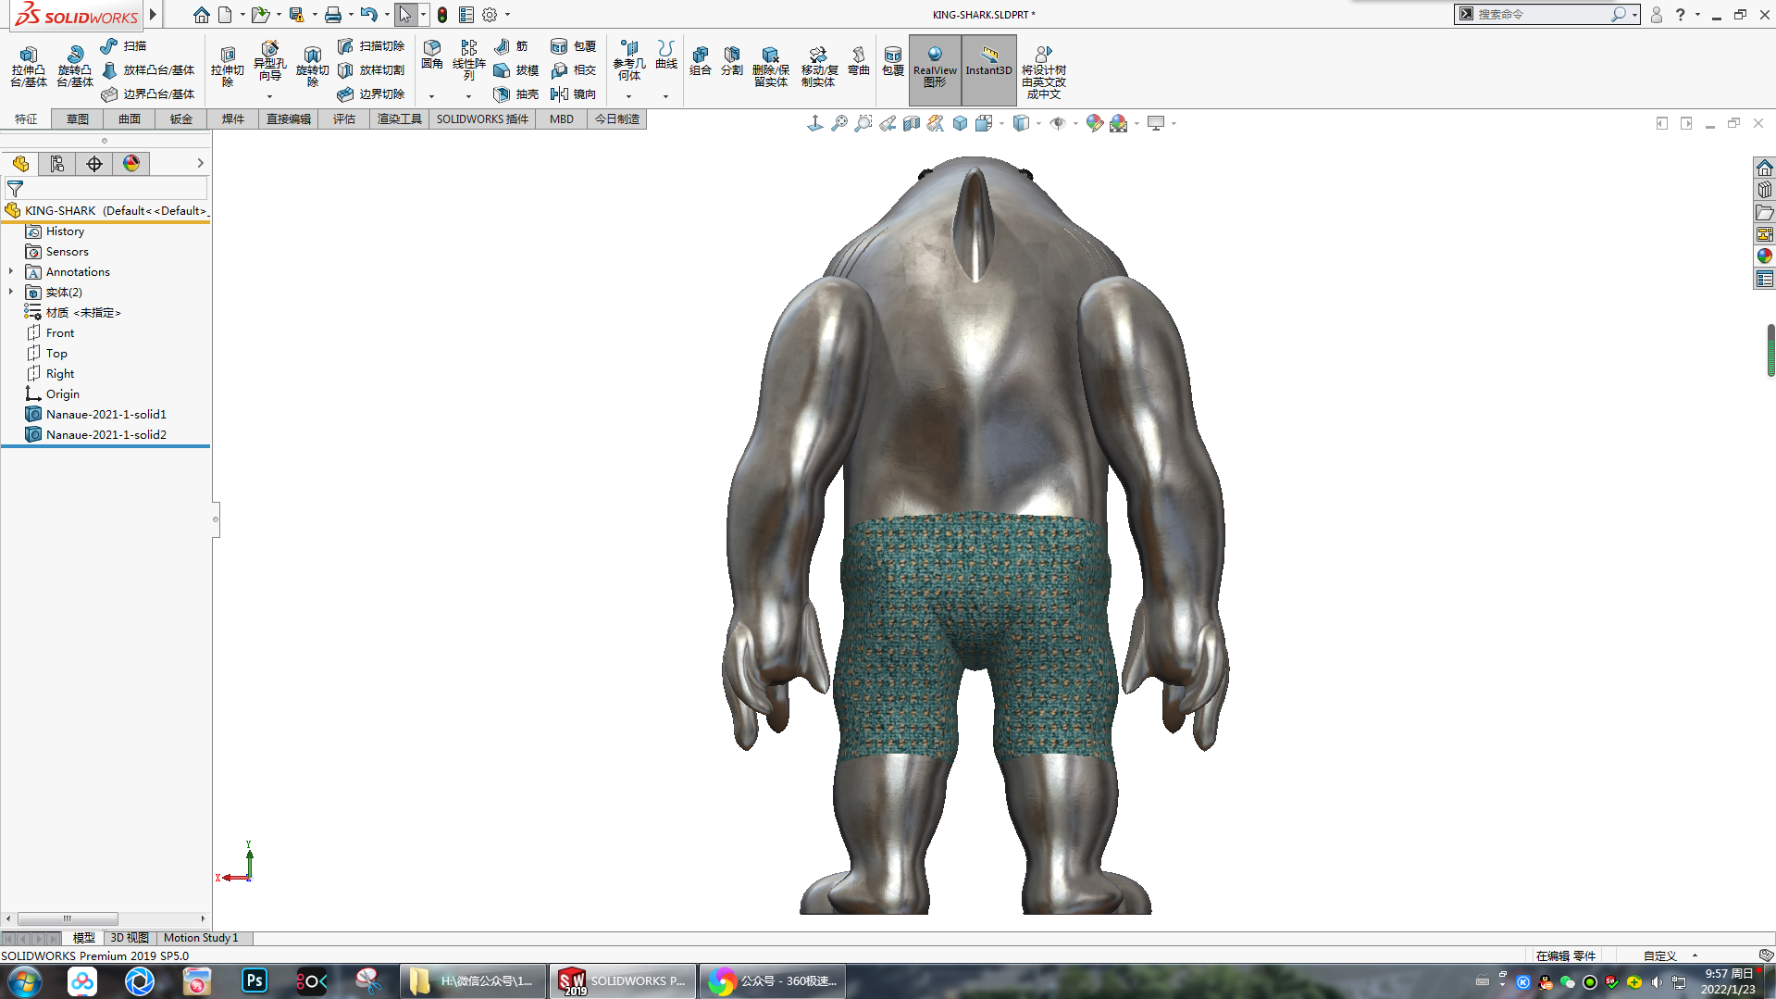Open the Edit Appearance color sphere tool
This screenshot has height=999, width=1776.
click(x=1095, y=123)
